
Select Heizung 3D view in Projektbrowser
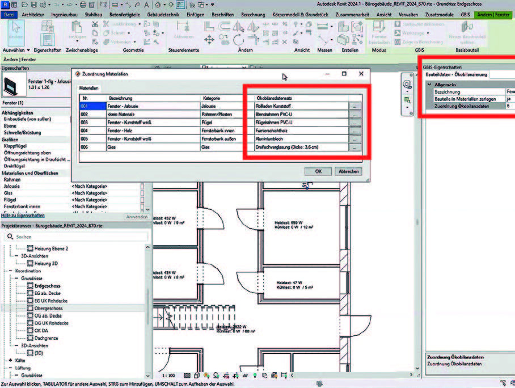pos(46,263)
